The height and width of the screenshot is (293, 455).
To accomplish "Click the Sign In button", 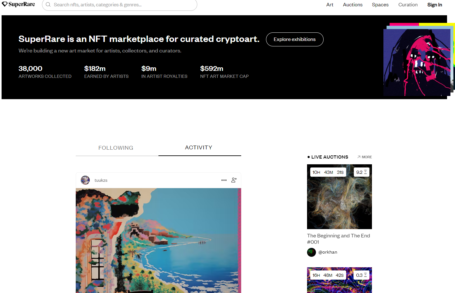I will click(x=435, y=5).
